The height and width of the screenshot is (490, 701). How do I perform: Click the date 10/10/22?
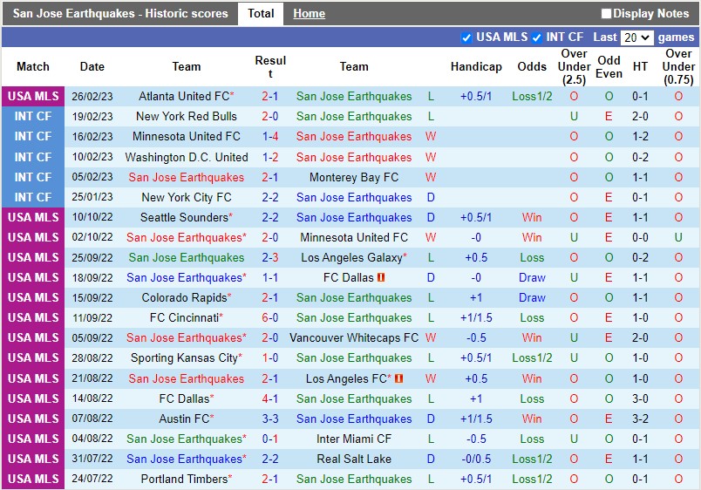(92, 217)
